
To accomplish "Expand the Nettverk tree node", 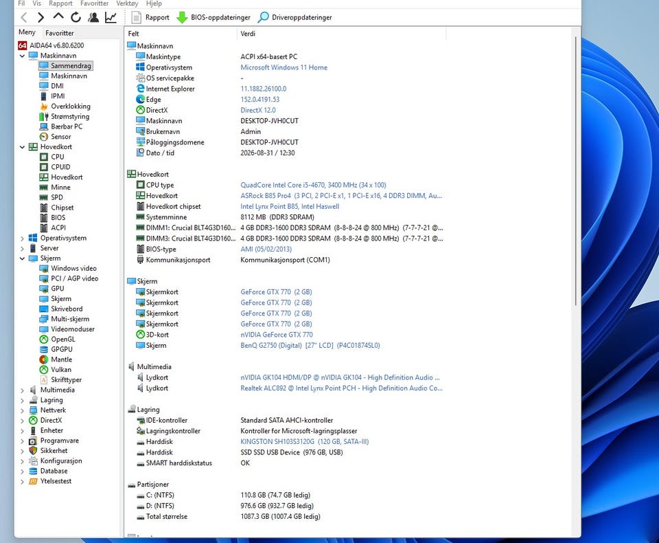I will click(x=22, y=410).
